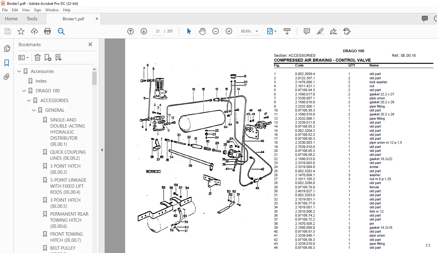
Task: Close the Bookmarks panel
Action: tap(90, 44)
